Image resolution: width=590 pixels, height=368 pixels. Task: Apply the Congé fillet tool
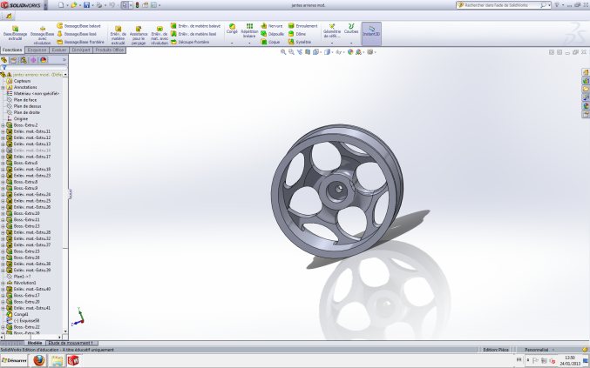tap(232, 29)
